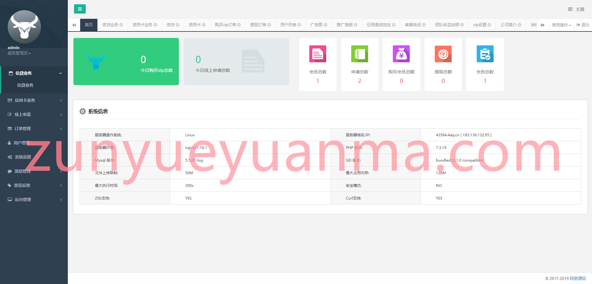
Task: Expand the 用户管理 sidebar menu
Action: (x=34, y=143)
